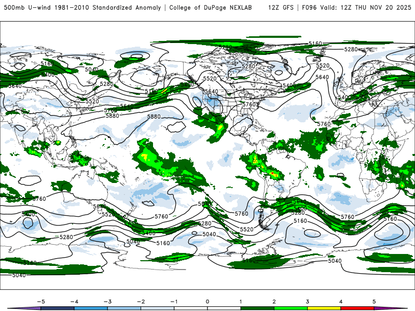
Task: Click the positive '2' colorbar tick label
Action: pyautogui.click(x=274, y=302)
